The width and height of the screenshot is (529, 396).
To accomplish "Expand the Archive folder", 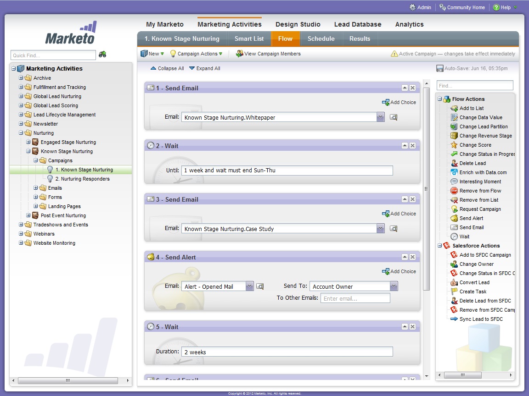I will [21, 78].
